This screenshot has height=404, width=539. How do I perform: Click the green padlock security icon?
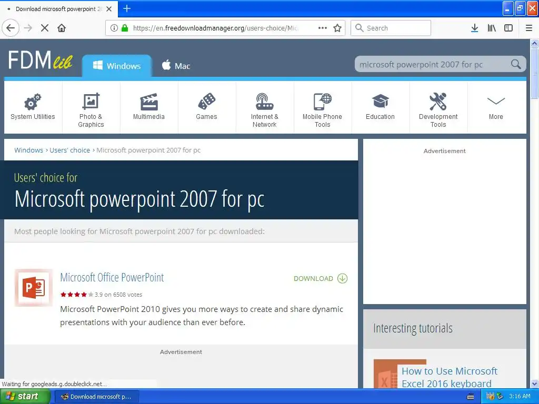[125, 28]
